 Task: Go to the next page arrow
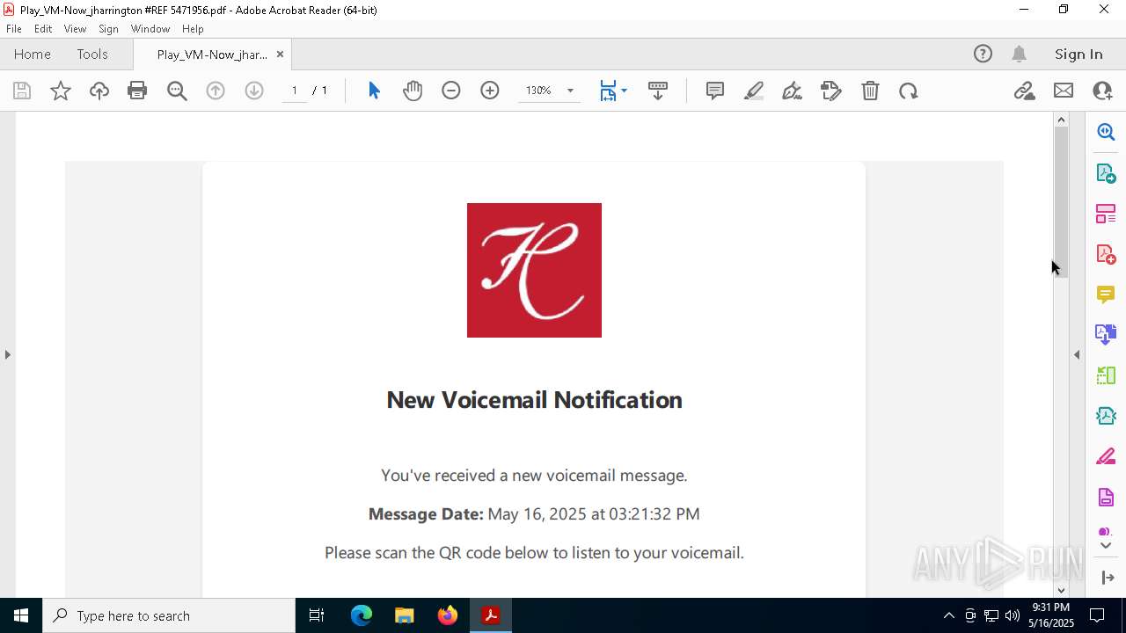pos(254,91)
